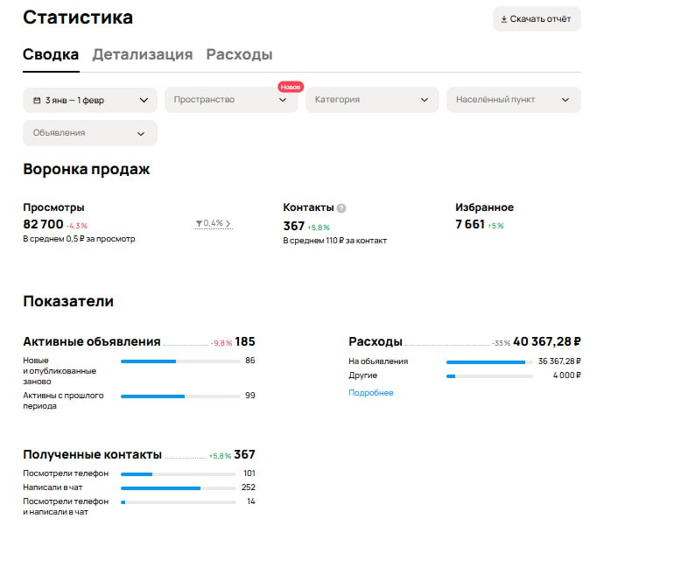688x568 pixels.
Task: Click the На объявления expense bar
Action: point(489,362)
